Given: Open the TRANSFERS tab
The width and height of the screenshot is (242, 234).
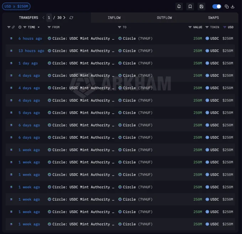Looking at the screenshot, I should pos(28,18).
